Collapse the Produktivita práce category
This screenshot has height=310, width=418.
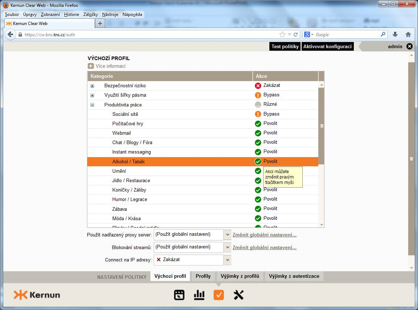[x=92, y=105]
